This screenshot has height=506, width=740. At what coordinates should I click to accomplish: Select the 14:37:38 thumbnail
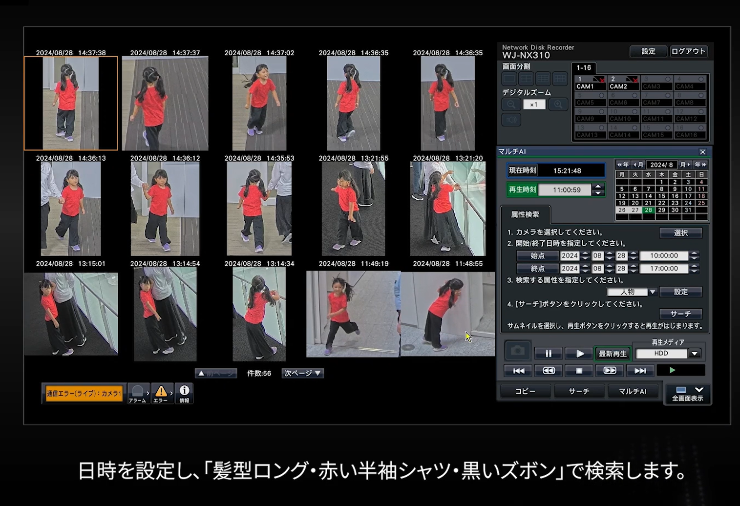(71, 103)
